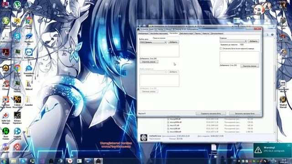The image size is (292, 164).
Task: Click the HellNetR2.exe icon in Explorer details pane
Action: tap(144, 138)
